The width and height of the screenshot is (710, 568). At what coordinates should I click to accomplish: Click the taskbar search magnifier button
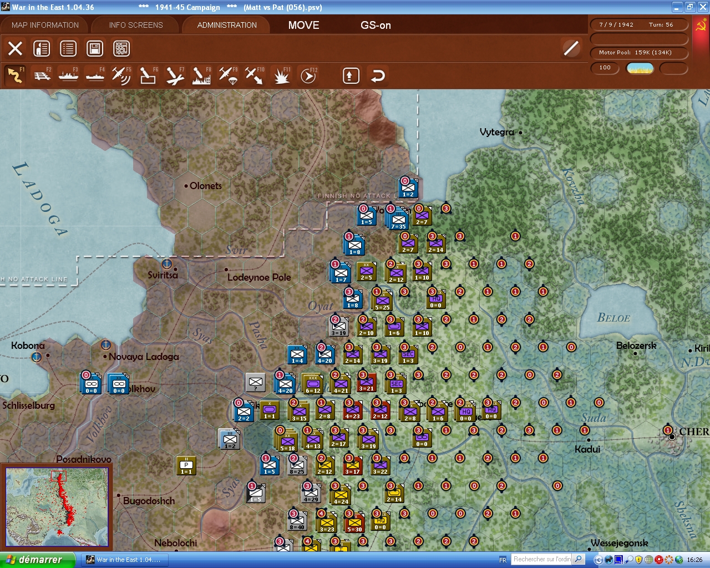(579, 559)
